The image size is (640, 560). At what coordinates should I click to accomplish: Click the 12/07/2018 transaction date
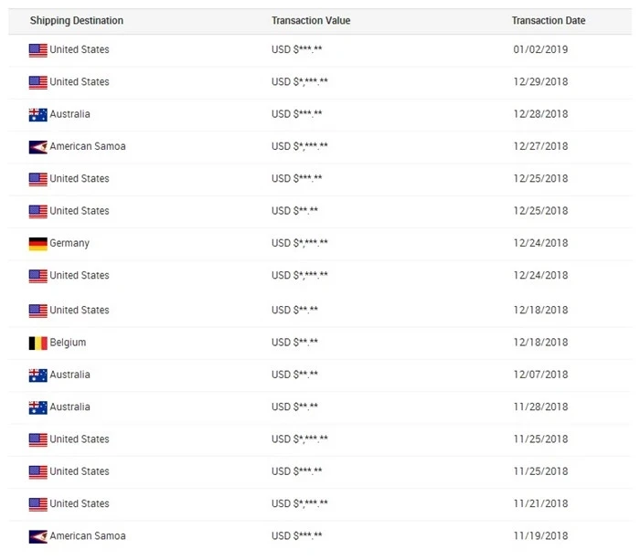(x=540, y=375)
